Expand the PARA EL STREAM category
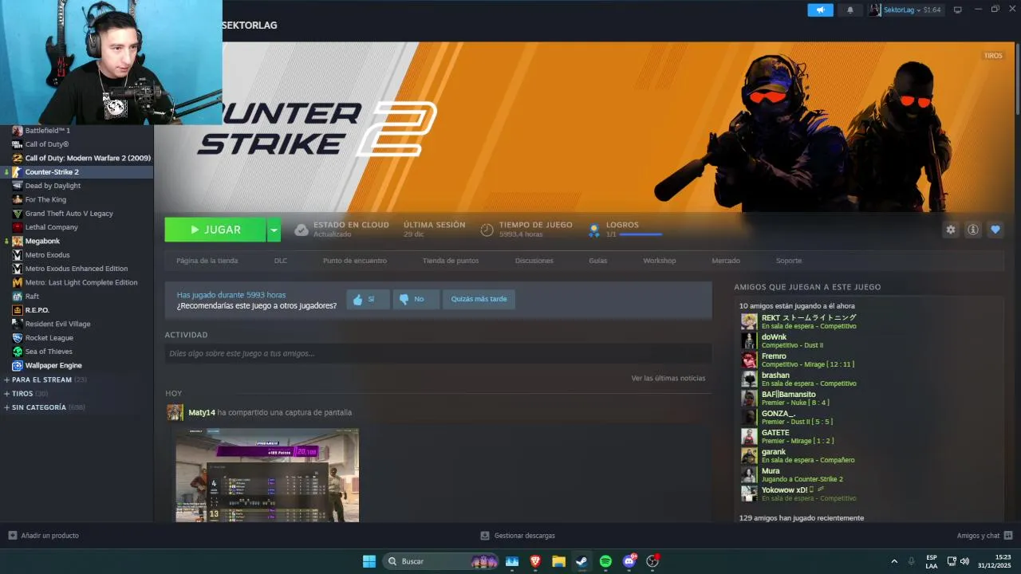Screen dimensions: 1021x574 coord(45,379)
